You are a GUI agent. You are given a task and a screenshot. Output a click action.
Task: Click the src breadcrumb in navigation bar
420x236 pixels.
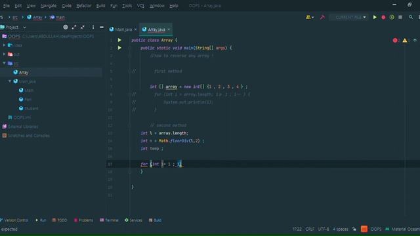15,18
